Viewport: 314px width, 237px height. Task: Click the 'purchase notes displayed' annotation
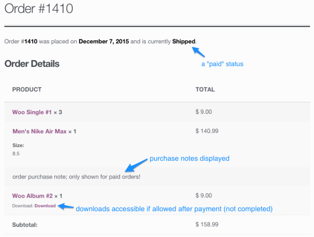[x=189, y=158]
